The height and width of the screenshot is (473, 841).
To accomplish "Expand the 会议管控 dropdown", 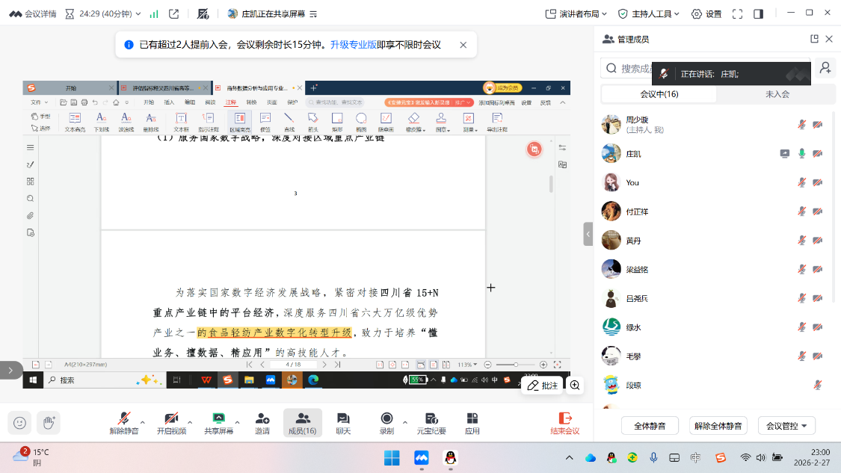I will (x=786, y=426).
